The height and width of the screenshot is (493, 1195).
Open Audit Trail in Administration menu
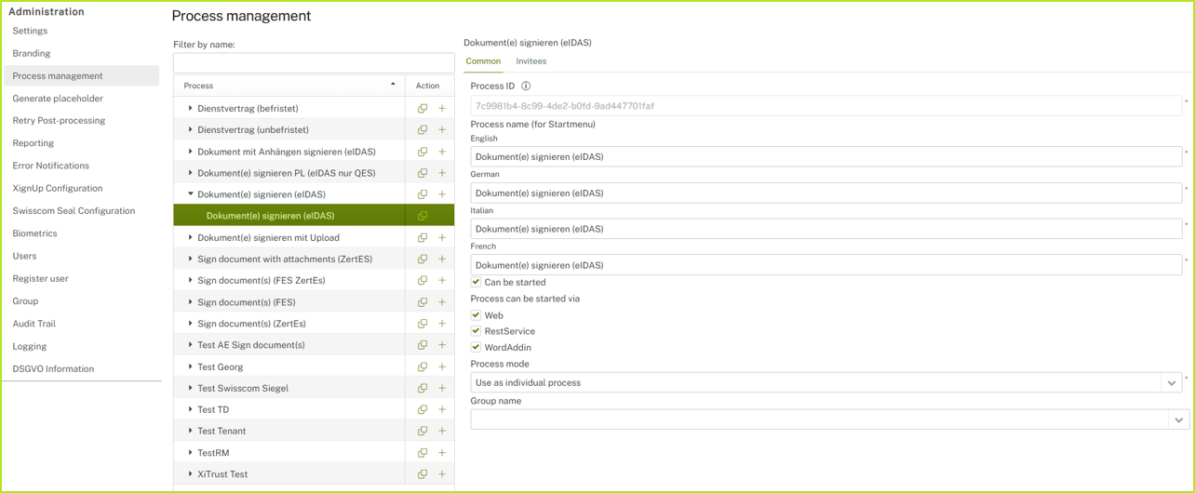tap(34, 324)
